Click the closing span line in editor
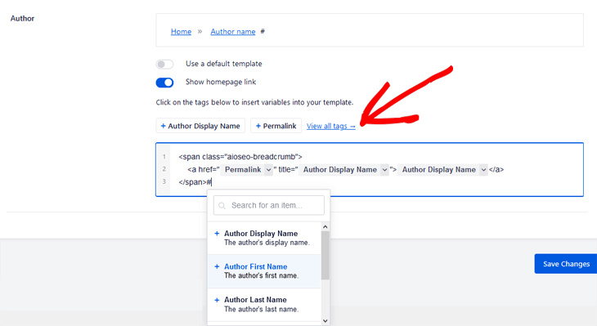Screen dimensions: 597x326 [x=195, y=182]
